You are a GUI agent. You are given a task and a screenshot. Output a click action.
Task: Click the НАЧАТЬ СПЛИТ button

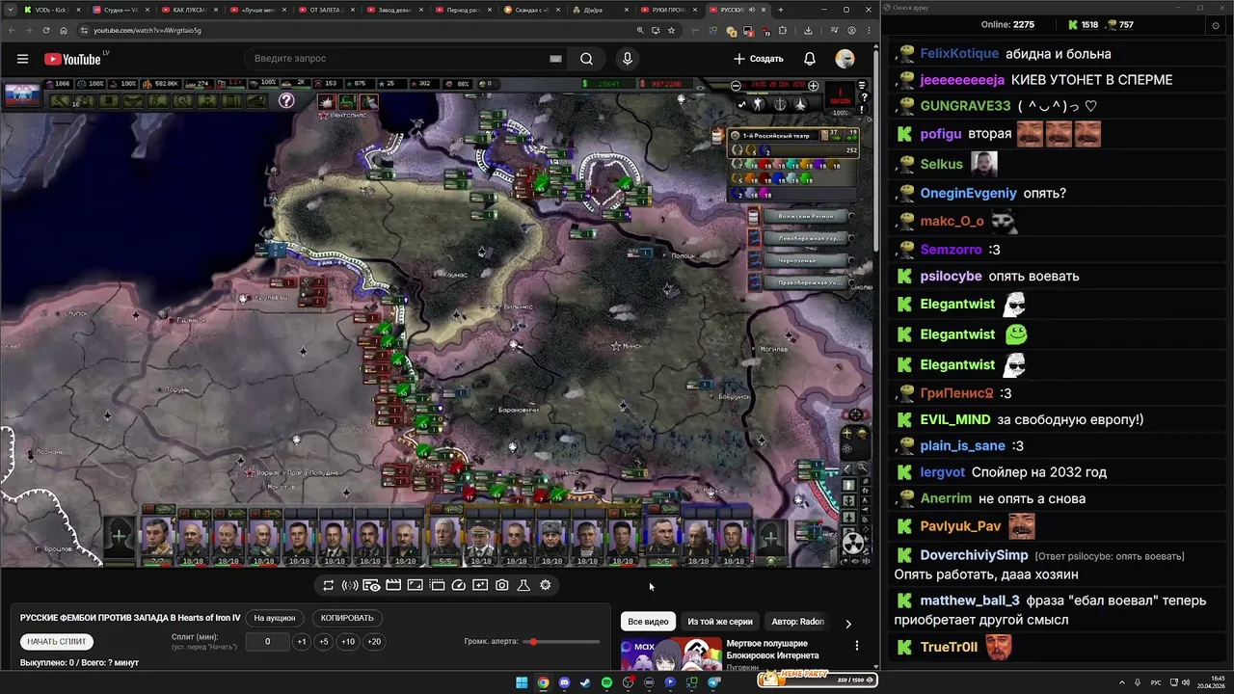(x=57, y=641)
